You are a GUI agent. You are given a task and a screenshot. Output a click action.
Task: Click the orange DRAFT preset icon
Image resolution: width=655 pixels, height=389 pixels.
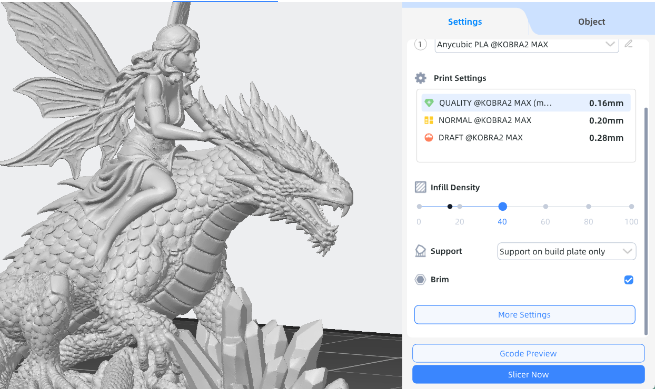coord(429,138)
